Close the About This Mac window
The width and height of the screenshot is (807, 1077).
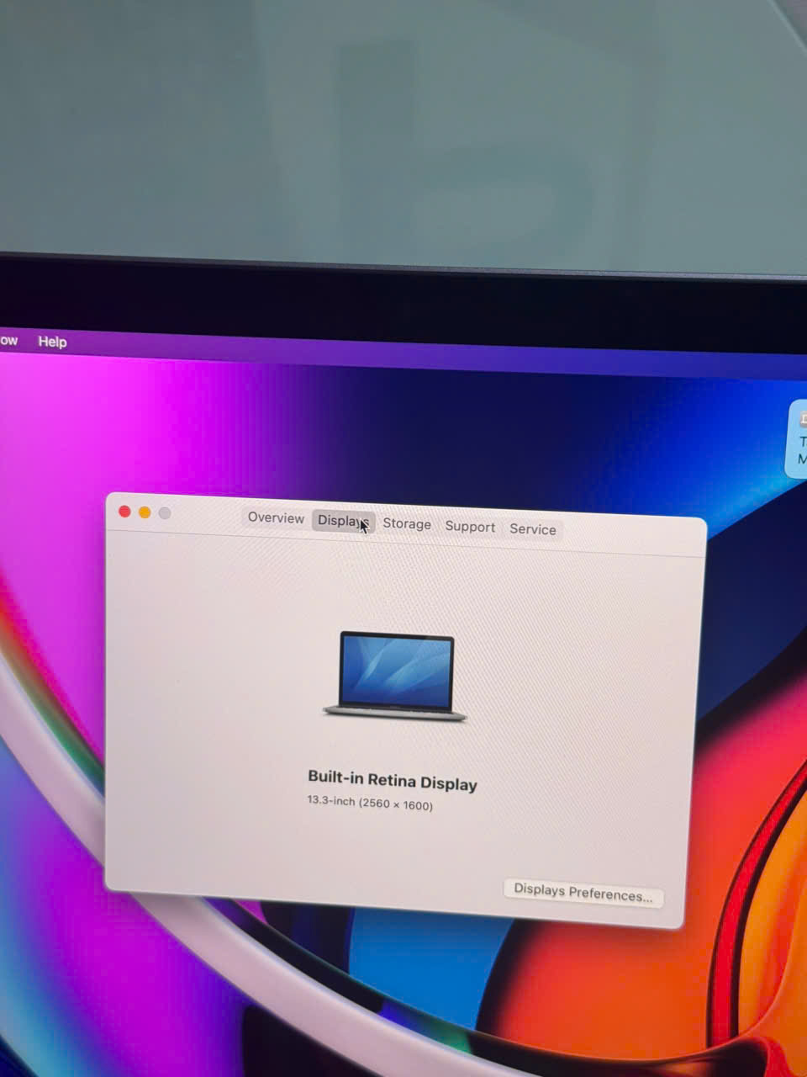point(124,512)
